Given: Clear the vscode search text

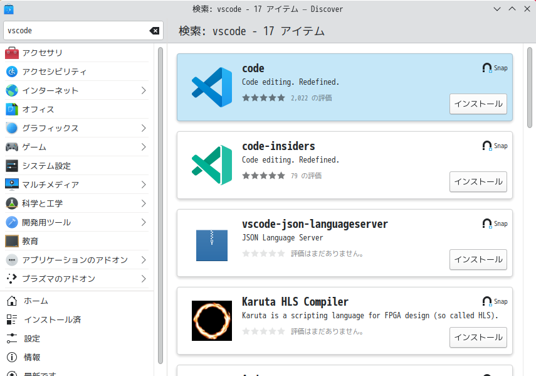Looking at the screenshot, I should (154, 31).
